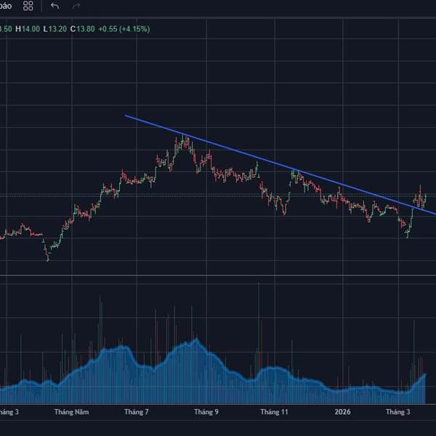Click the +0.55 (+4.15%) change value
This screenshot has width=436, height=436.
(x=124, y=29)
